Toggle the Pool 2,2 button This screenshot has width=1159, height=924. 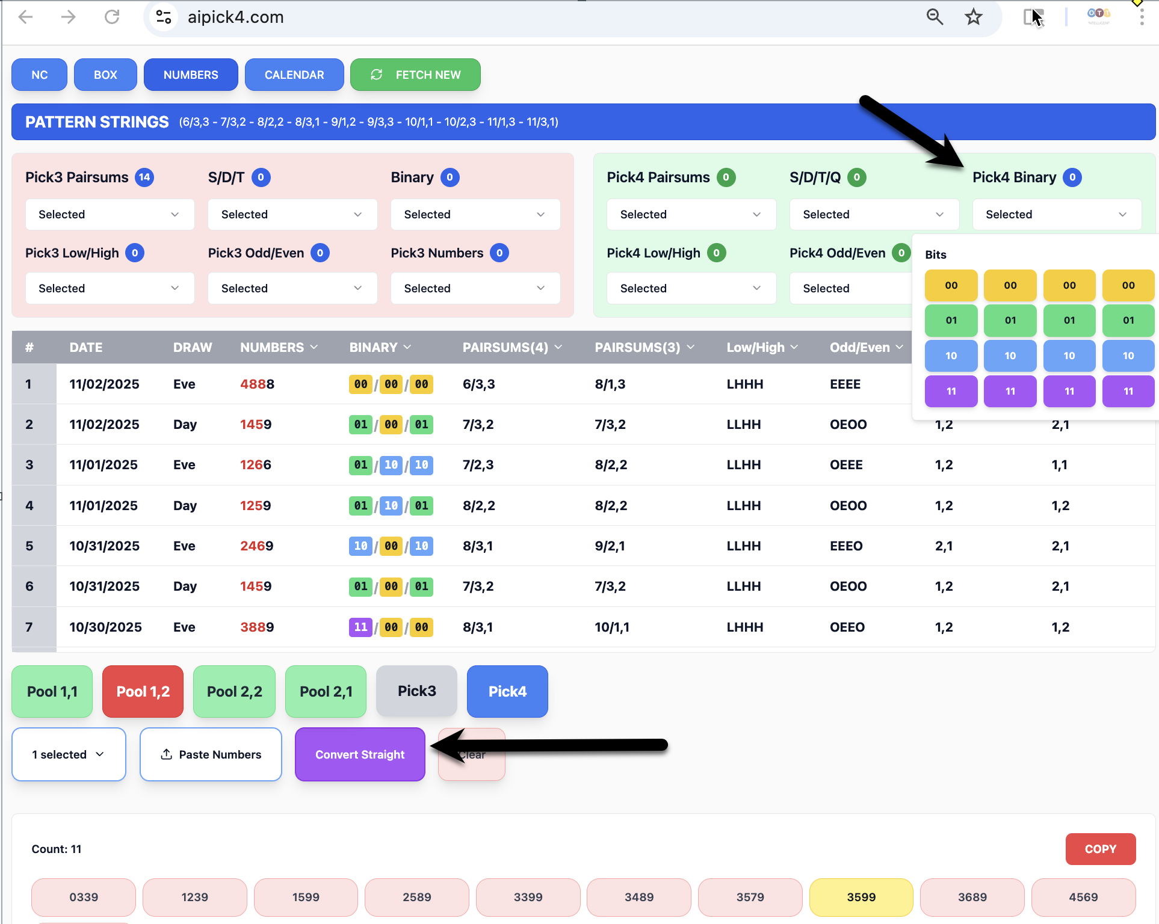pos(234,691)
